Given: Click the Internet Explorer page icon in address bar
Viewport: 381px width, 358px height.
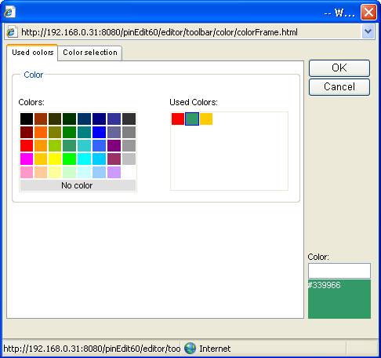Looking at the screenshot, I should (12, 32).
